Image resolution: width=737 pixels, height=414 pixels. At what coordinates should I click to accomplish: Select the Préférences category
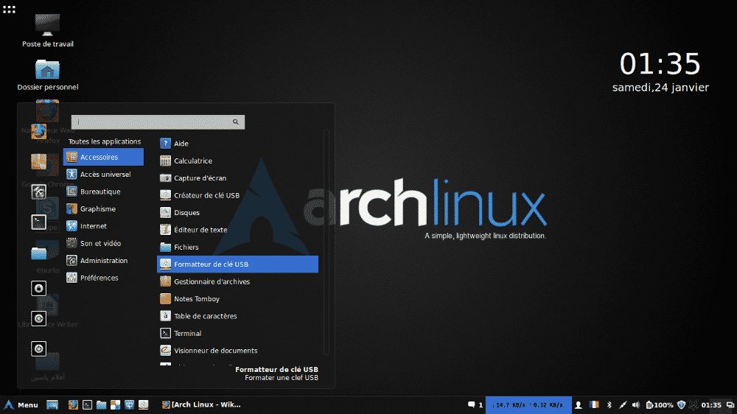[x=103, y=278]
